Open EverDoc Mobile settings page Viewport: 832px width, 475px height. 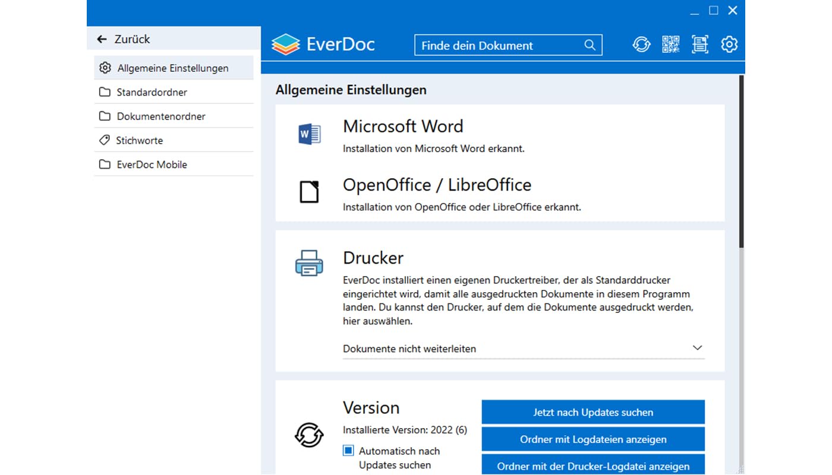pos(174,164)
